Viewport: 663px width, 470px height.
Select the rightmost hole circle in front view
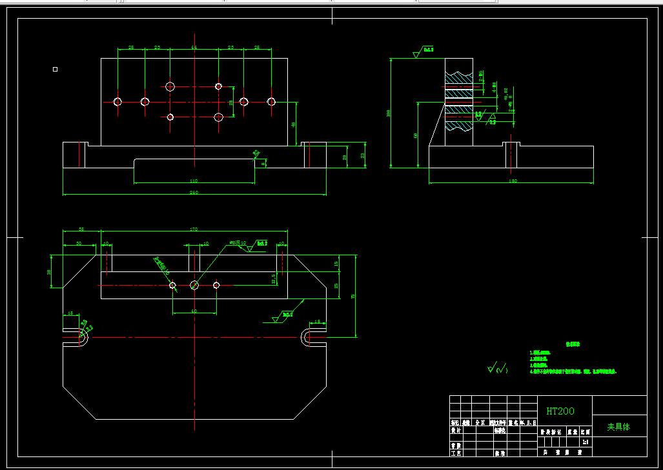point(271,102)
